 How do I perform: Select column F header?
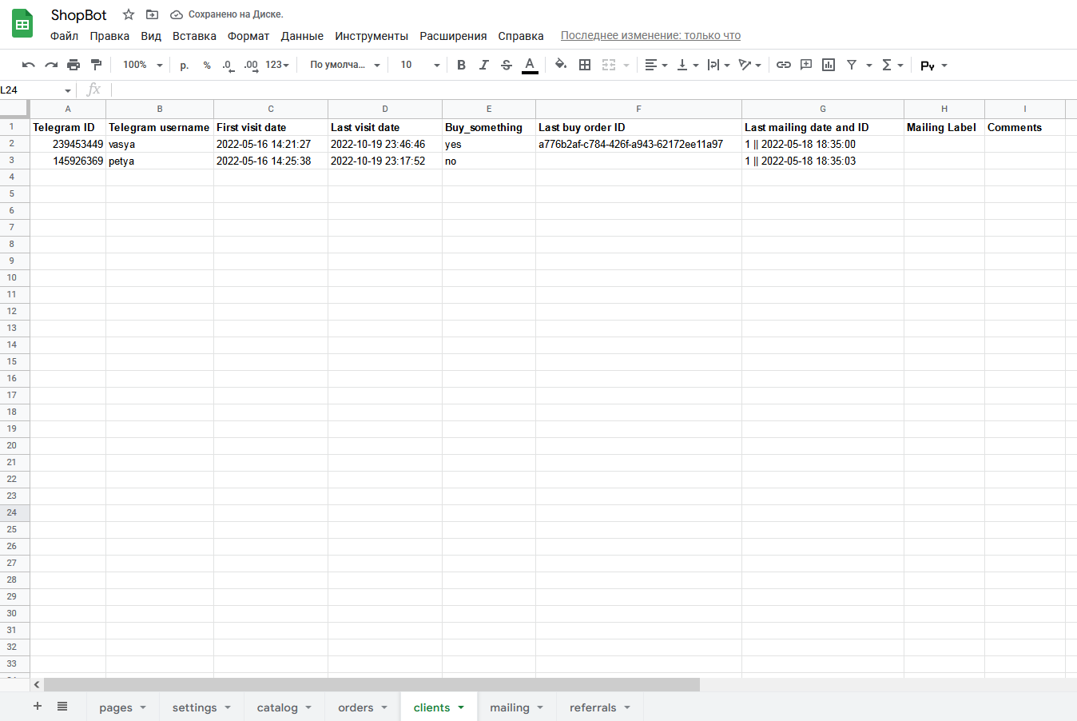pos(638,109)
